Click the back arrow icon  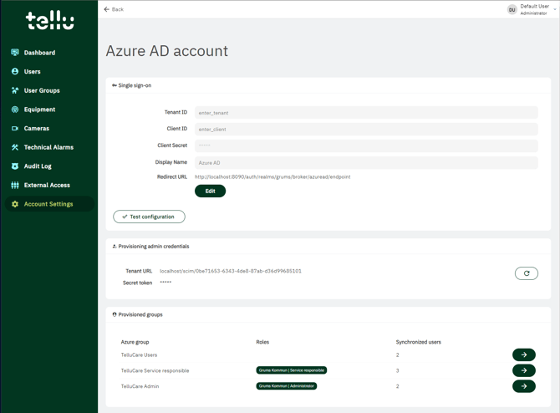[106, 9]
